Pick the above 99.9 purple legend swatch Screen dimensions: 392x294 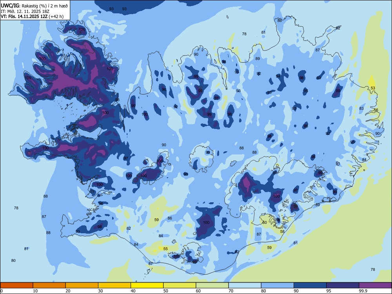pos(375,285)
